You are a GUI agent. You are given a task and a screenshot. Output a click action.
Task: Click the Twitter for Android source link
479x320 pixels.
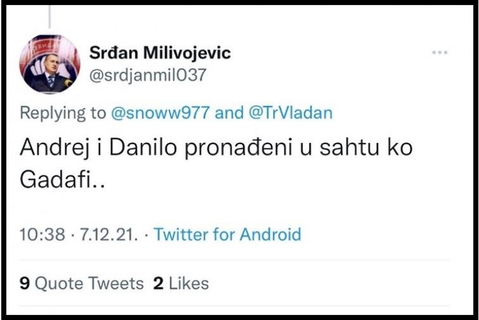click(x=228, y=234)
